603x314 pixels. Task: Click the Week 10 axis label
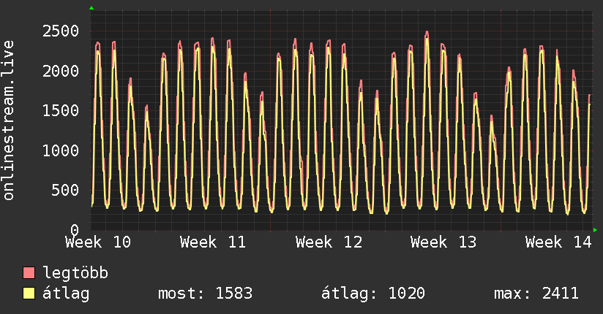click(x=98, y=242)
